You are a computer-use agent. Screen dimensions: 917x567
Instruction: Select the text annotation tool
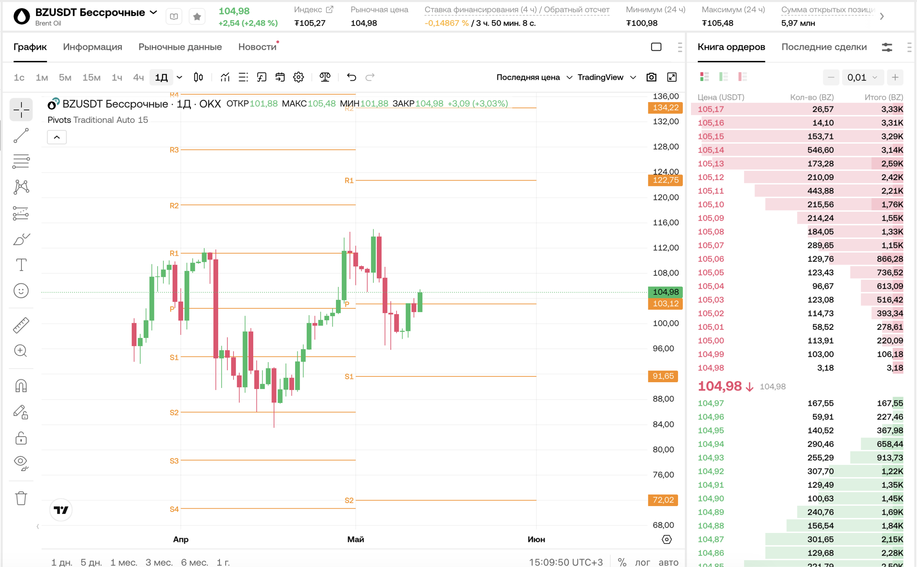click(x=21, y=265)
